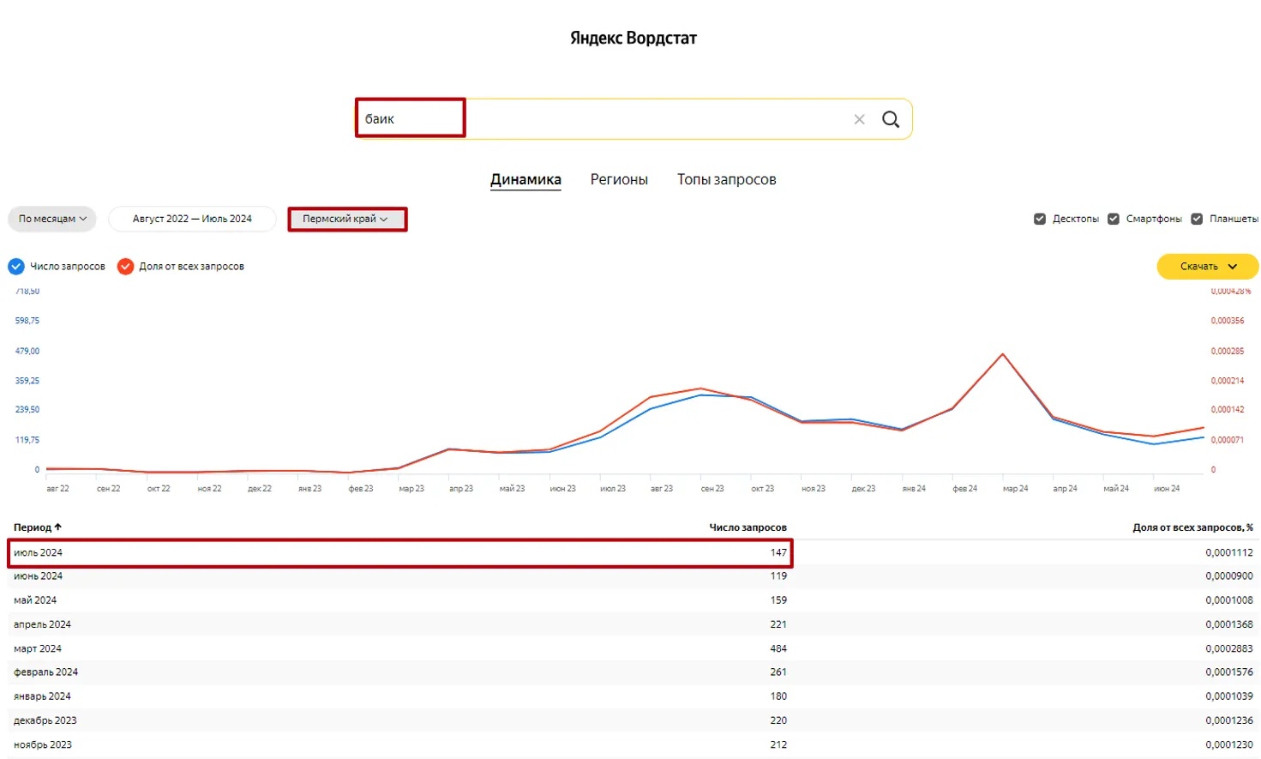Open the Август 2022 — Июль 2024 date range

click(192, 219)
